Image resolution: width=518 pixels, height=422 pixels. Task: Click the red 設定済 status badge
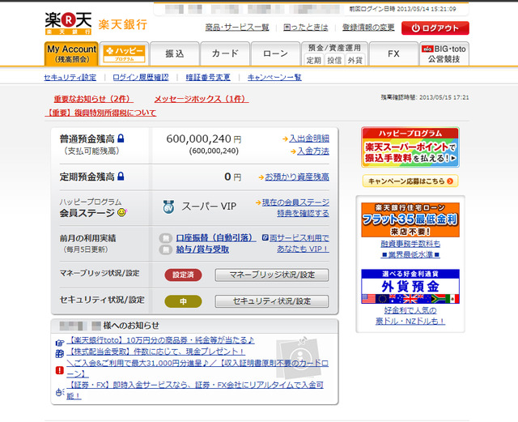click(x=183, y=275)
